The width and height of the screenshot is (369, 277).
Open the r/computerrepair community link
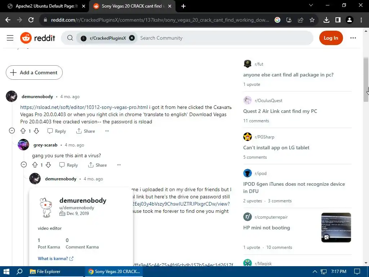click(x=271, y=217)
